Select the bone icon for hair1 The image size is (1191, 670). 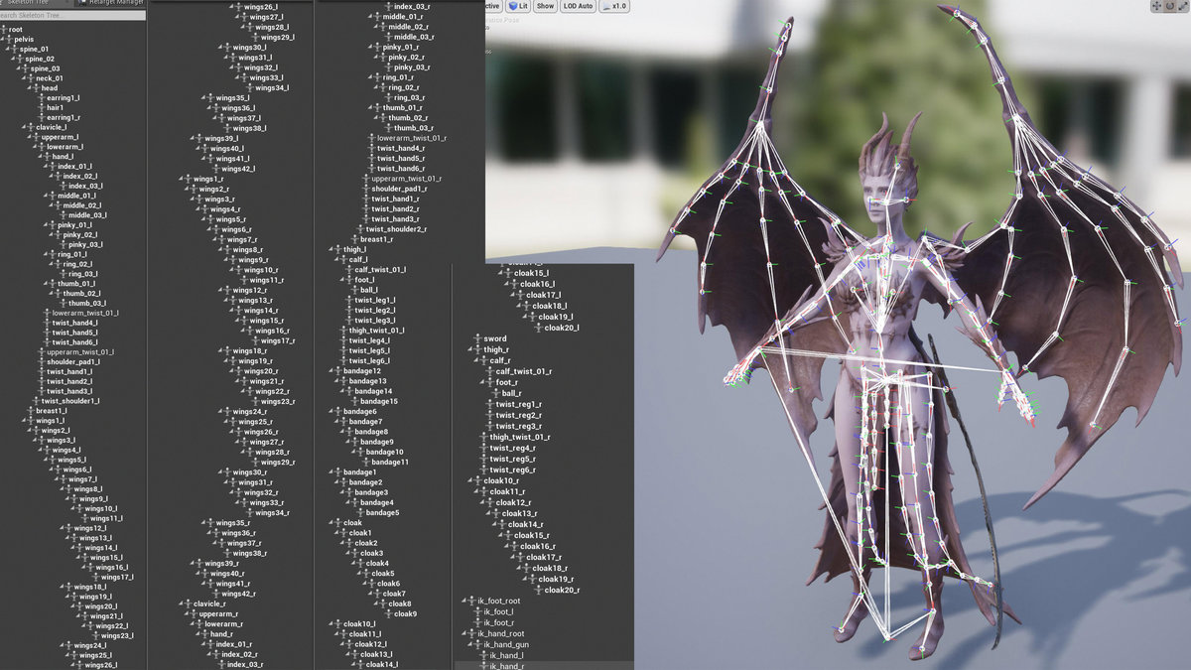[x=42, y=108]
